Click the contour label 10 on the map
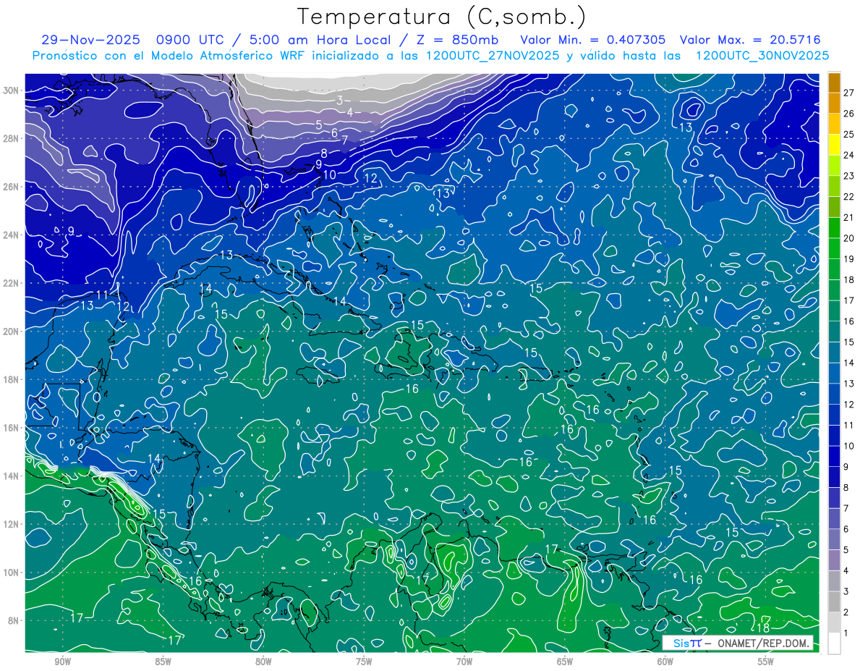 tap(329, 174)
